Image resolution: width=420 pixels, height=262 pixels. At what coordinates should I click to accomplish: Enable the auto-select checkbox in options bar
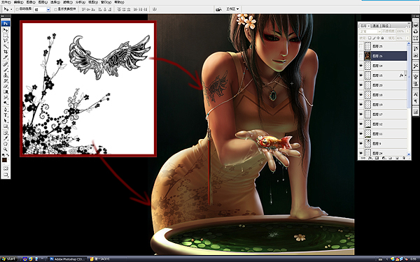pyautogui.click(x=17, y=9)
